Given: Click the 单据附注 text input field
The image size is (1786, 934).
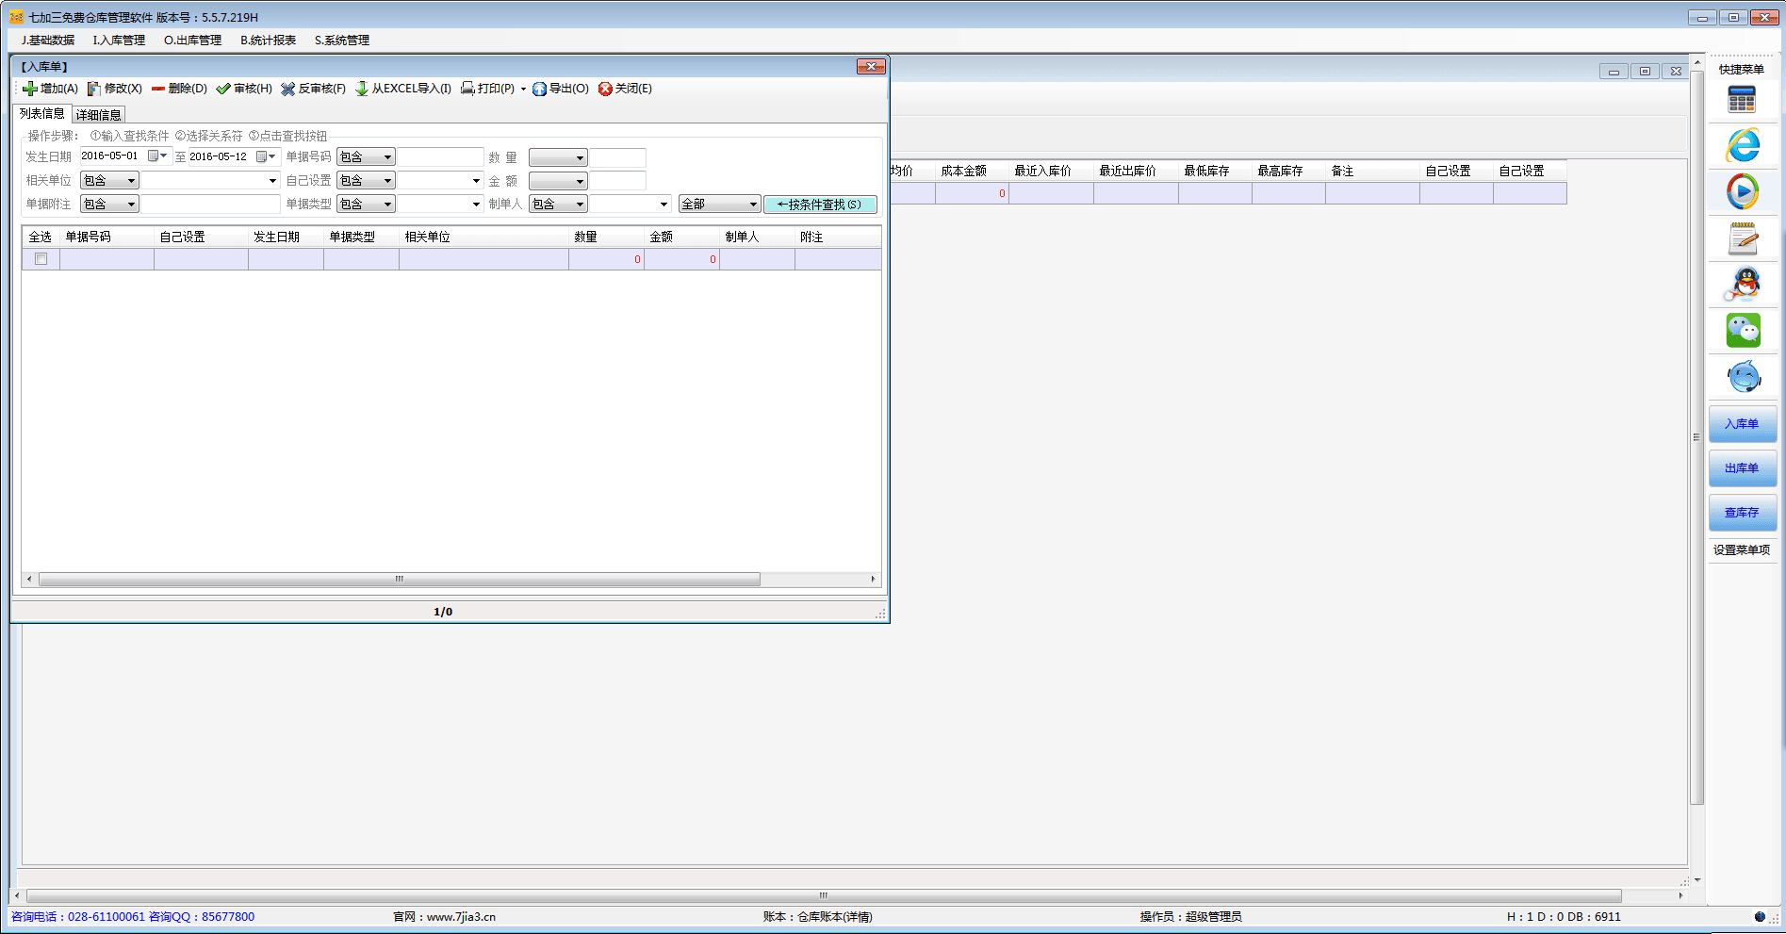Looking at the screenshot, I should coord(210,205).
